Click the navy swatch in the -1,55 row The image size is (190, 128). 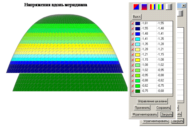[x=138, y=29]
